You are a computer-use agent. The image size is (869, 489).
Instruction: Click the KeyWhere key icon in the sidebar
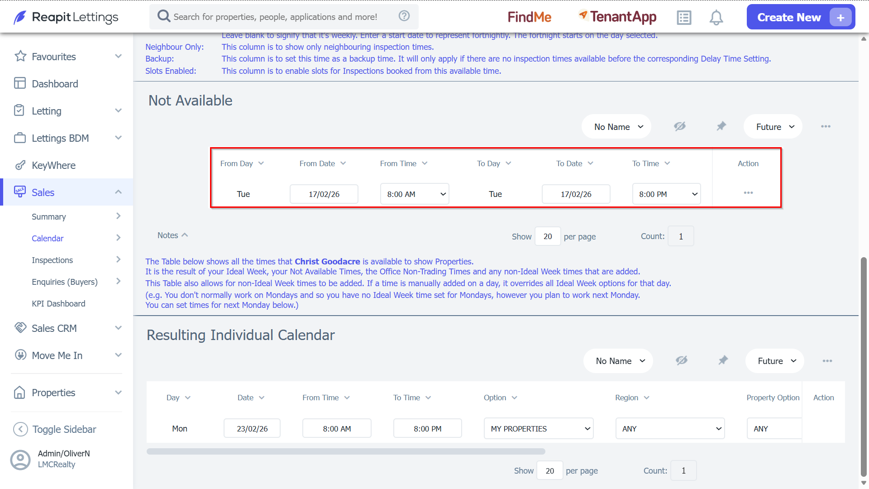[20, 165]
